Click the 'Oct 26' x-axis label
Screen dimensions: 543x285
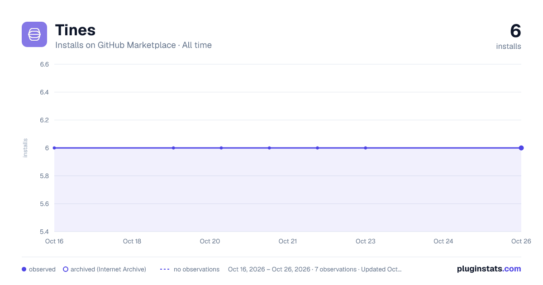coord(520,241)
